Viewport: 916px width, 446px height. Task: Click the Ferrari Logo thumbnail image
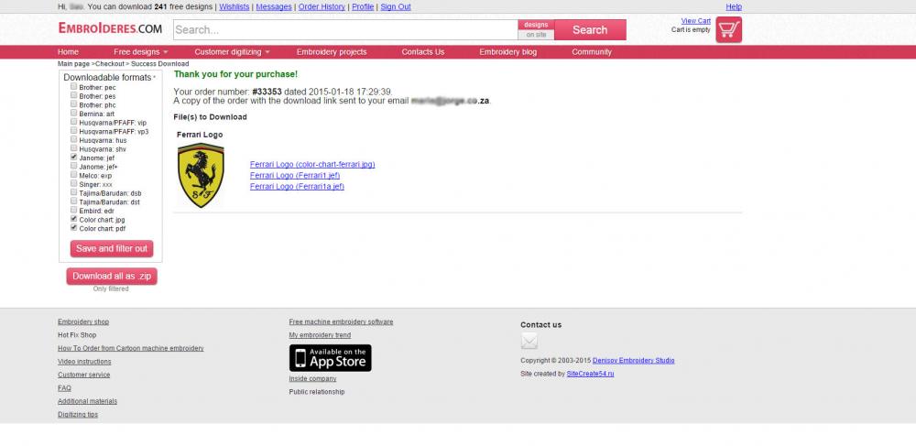click(x=201, y=176)
